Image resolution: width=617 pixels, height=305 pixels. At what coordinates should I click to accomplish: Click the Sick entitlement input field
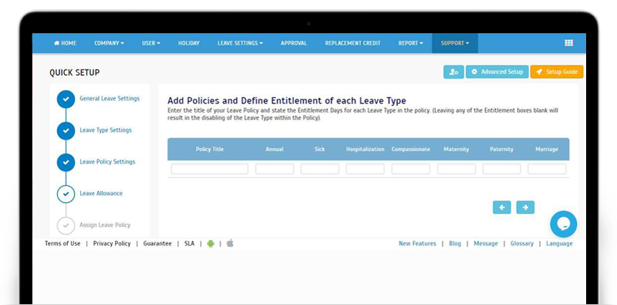[320, 169]
